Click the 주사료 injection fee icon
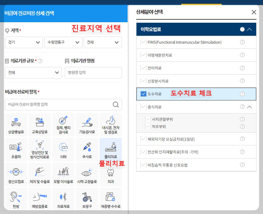 (87, 149)
